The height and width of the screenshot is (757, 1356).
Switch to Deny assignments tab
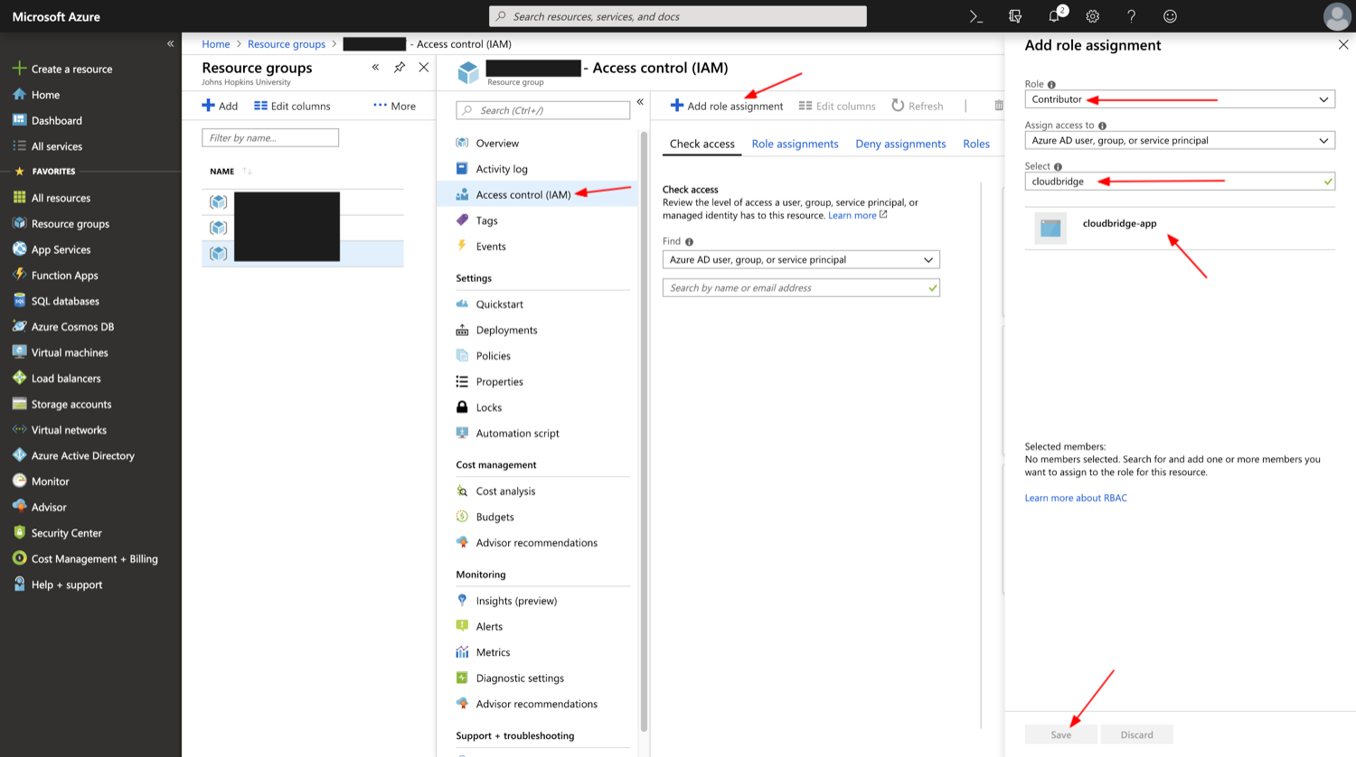[900, 144]
